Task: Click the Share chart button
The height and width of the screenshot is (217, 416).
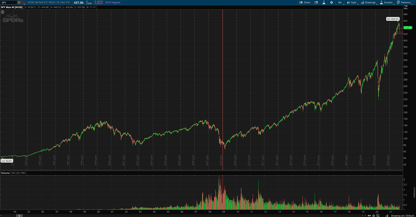Action: tap(305, 3)
